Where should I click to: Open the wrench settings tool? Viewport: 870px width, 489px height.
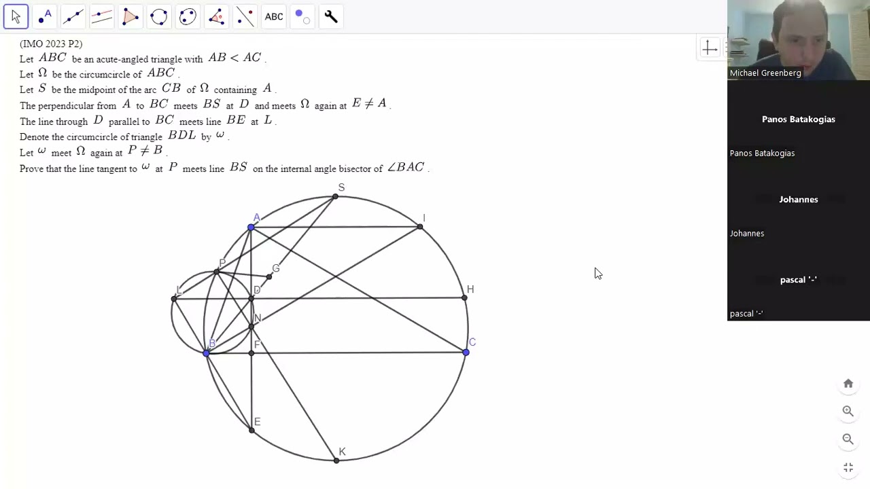(331, 17)
